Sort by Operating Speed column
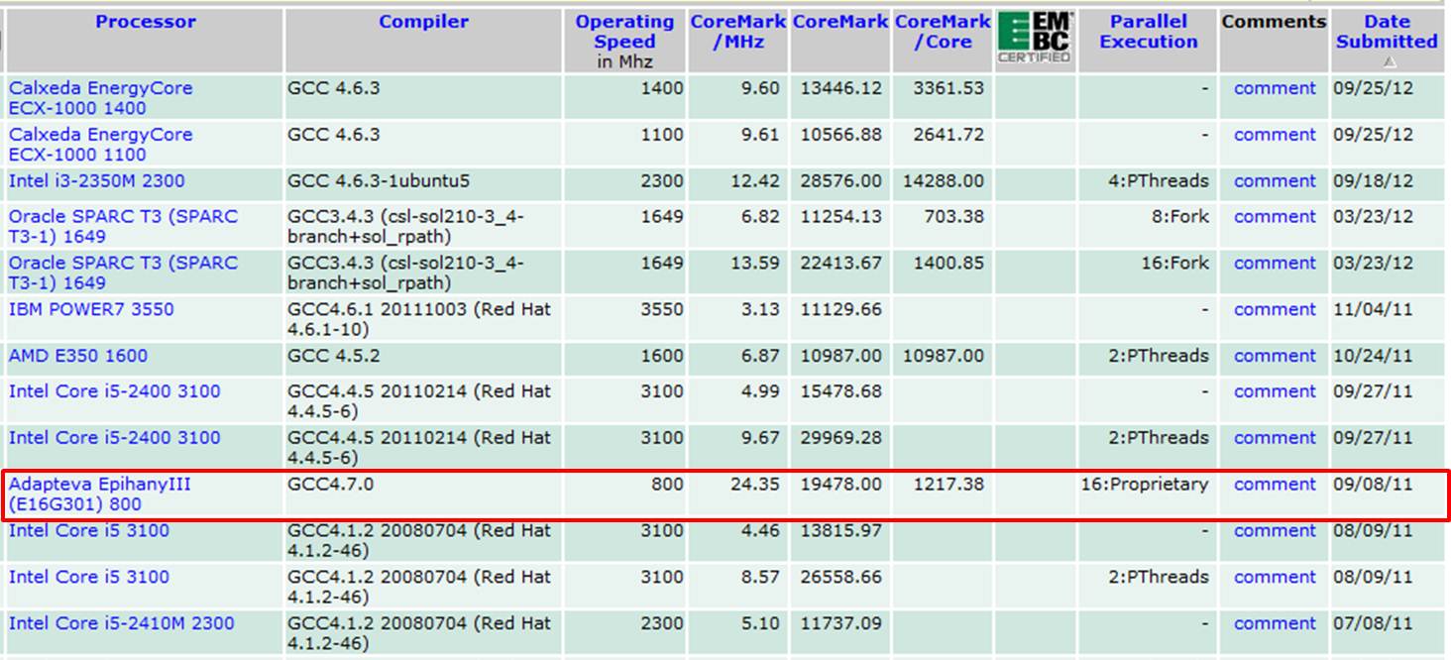1451x660 pixels. pos(624,32)
